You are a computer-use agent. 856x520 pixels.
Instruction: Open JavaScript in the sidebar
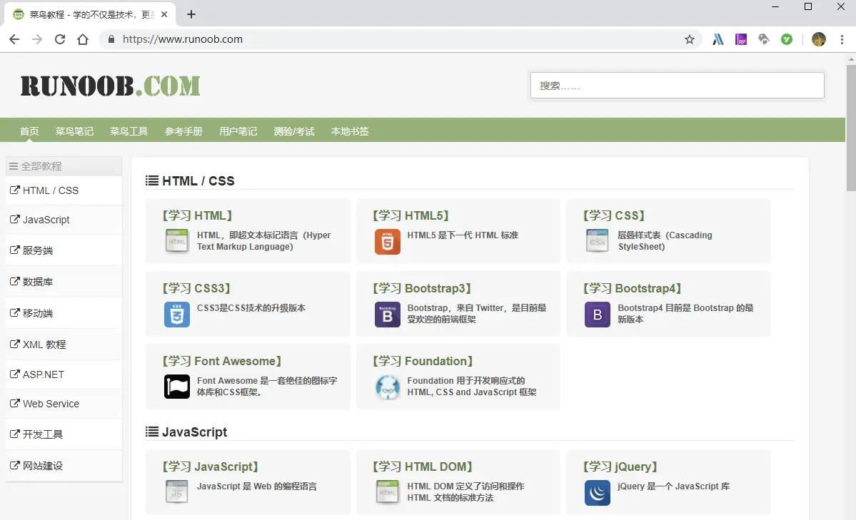point(64,220)
